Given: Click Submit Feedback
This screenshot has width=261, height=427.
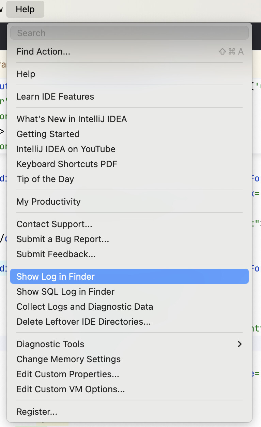Looking at the screenshot, I should pos(56,254).
